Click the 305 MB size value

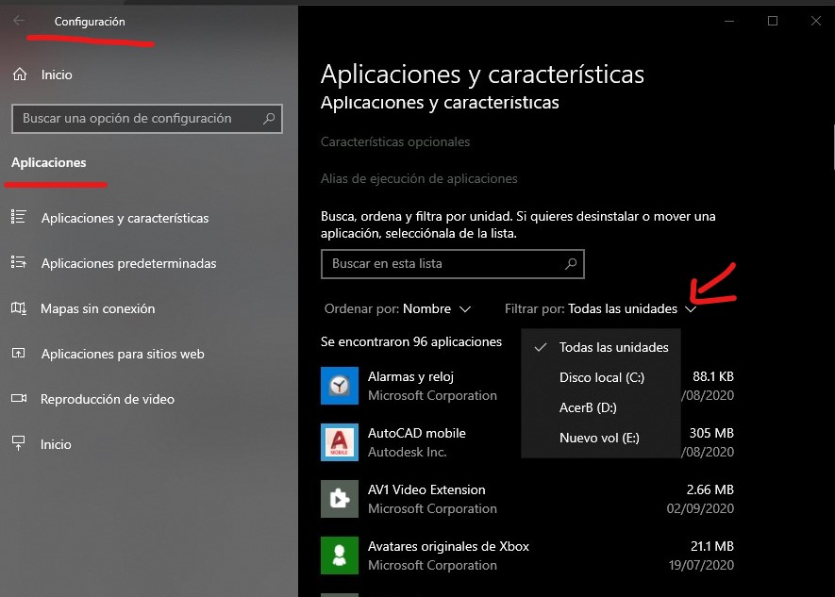click(x=711, y=433)
